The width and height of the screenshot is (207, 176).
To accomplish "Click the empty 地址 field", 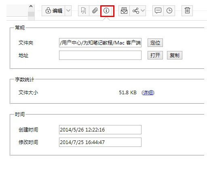I will point(100,55).
